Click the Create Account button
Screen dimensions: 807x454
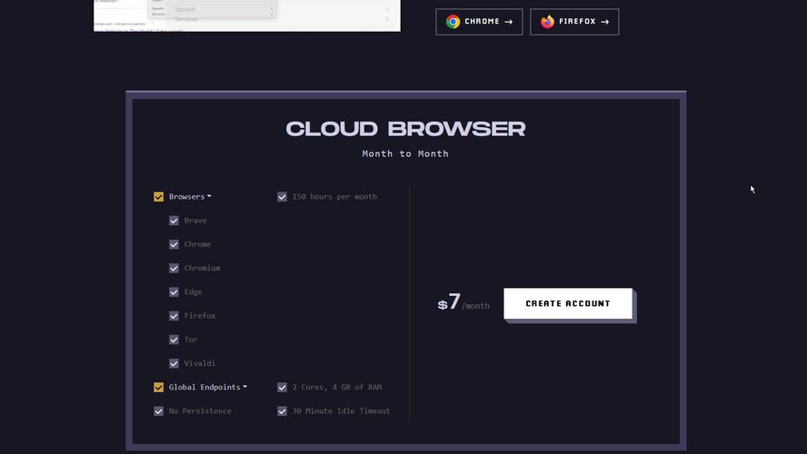(568, 303)
